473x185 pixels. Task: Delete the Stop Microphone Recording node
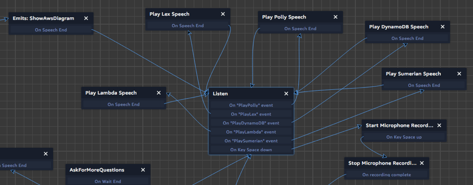422,163
